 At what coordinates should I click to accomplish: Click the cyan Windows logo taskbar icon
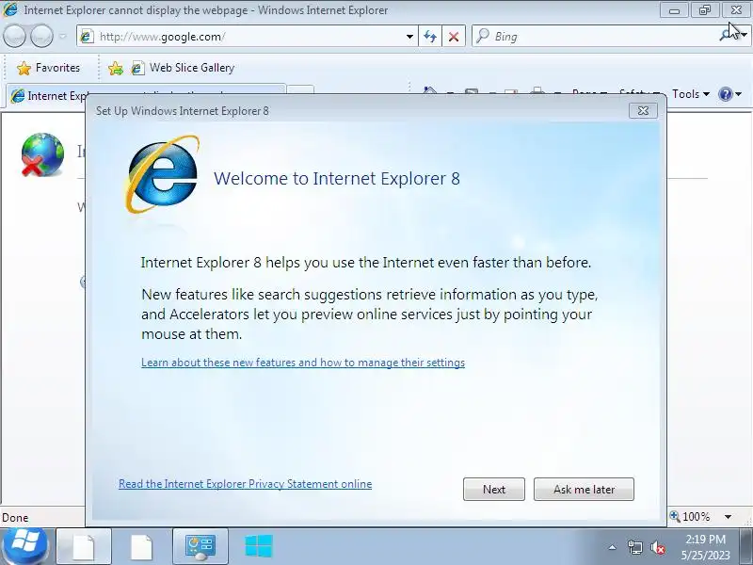click(x=259, y=547)
